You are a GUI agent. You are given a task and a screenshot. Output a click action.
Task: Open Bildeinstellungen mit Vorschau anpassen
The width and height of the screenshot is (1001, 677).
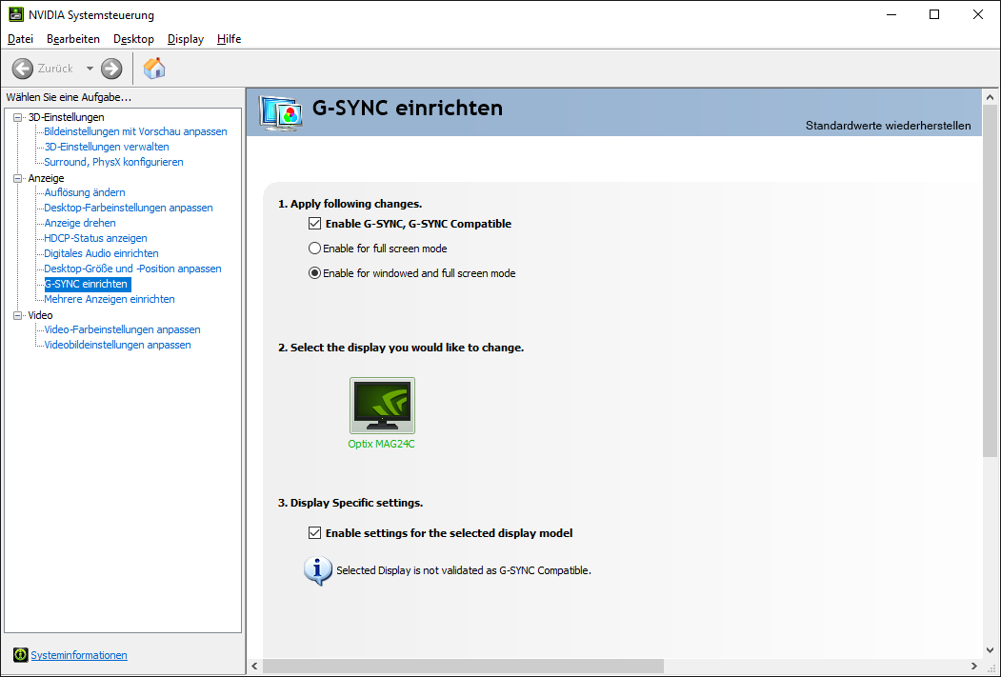click(x=135, y=131)
